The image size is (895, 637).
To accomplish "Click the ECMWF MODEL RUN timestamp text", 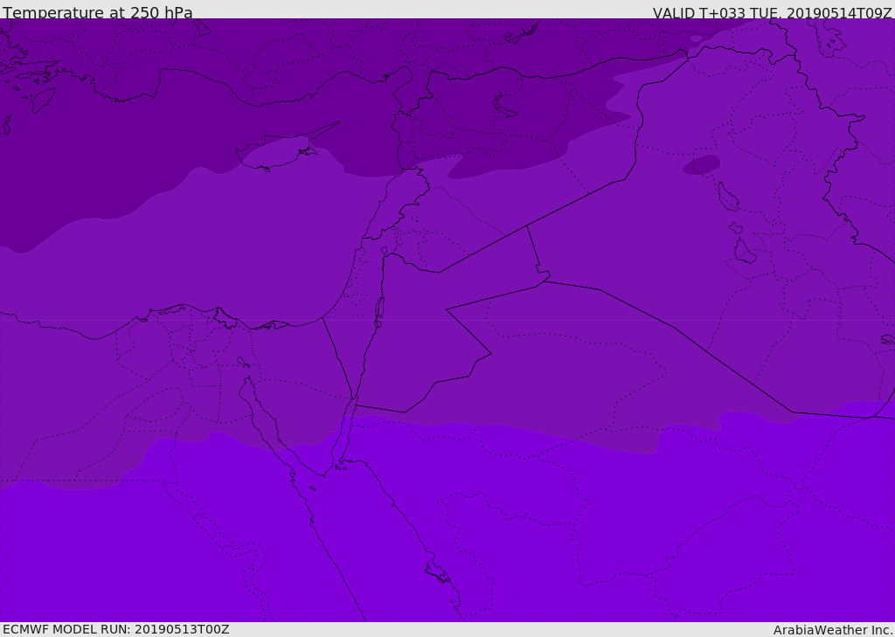I will [x=116, y=630].
